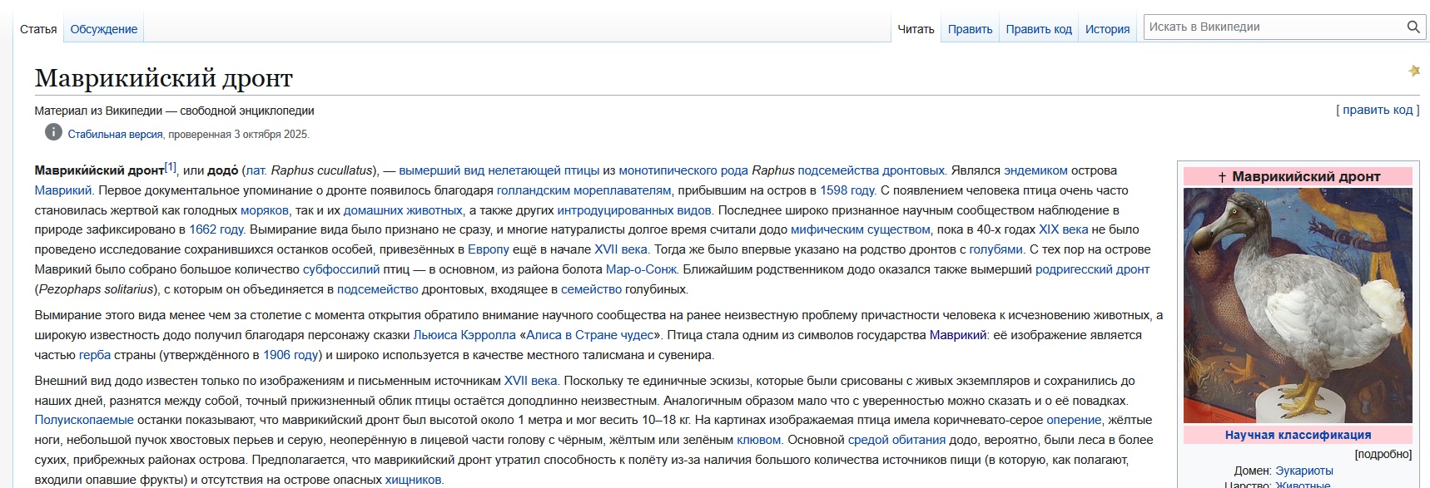Open the 'Полуископаемые' link
Viewport: 1430px width, 488px height.
pyautogui.click(x=84, y=420)
